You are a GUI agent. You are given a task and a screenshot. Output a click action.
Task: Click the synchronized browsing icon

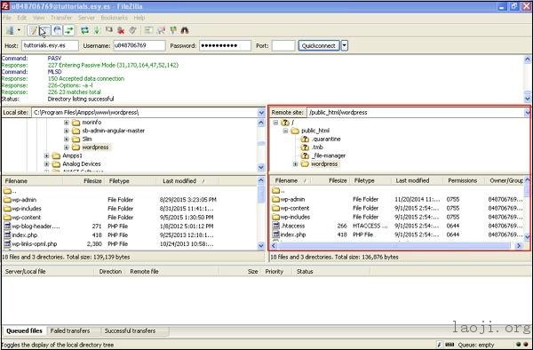173,30
